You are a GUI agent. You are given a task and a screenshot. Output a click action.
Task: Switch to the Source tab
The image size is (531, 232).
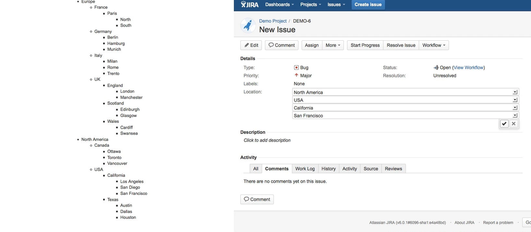371,168
